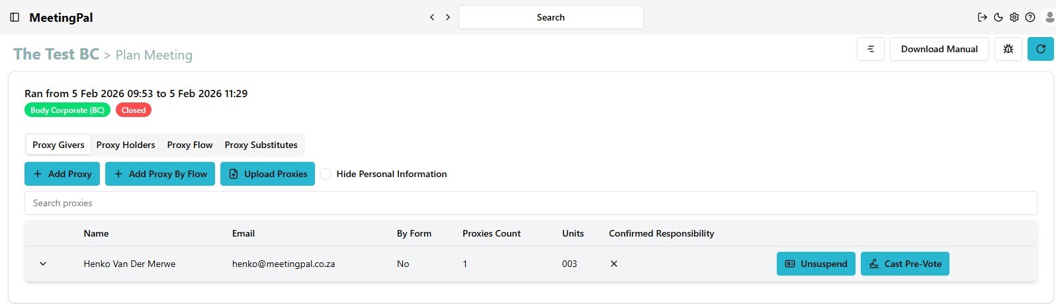Viewport: 1056px width, 304px height.
Task: Open the user profile avatar
Action: (x=1049, y=17)
